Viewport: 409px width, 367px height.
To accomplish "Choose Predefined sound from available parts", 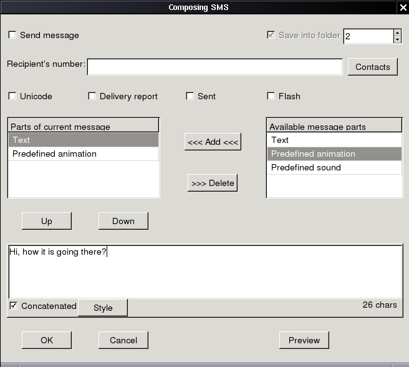I will [334, 167].
